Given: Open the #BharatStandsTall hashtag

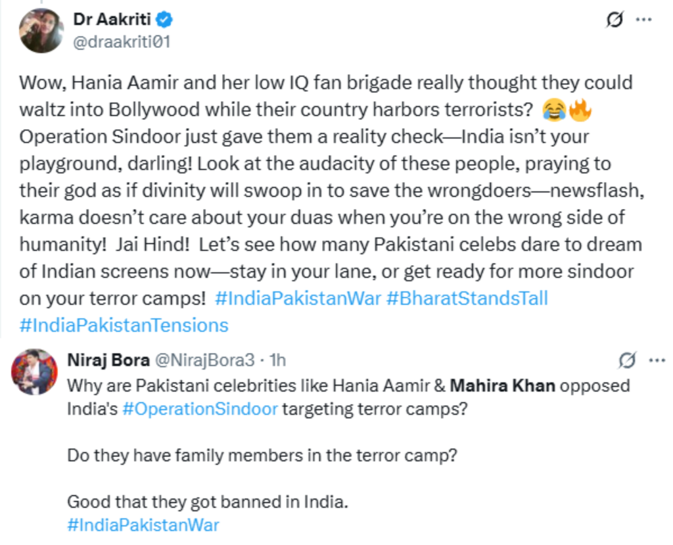Looking at the screenshot, I should coord(467,298).
